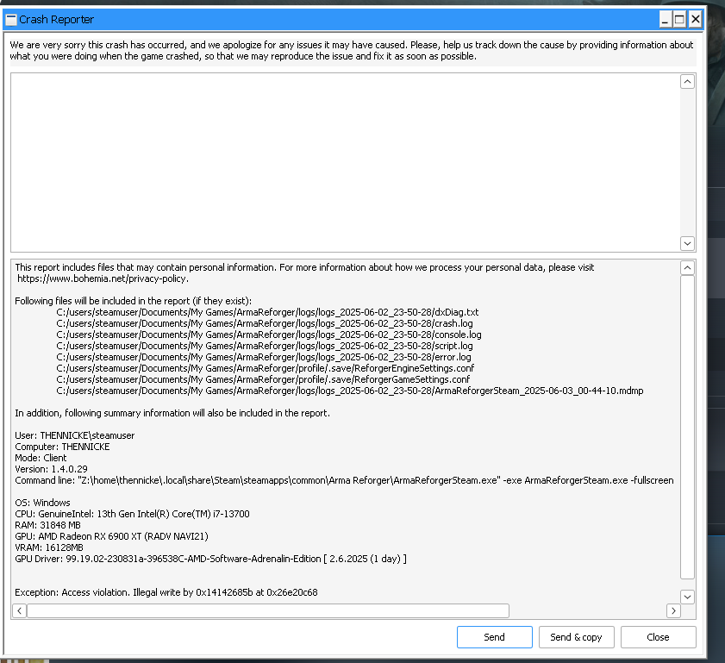This screenshot has height=663, width=725.
Task: Click the Send & copy button
Action: 576,636
